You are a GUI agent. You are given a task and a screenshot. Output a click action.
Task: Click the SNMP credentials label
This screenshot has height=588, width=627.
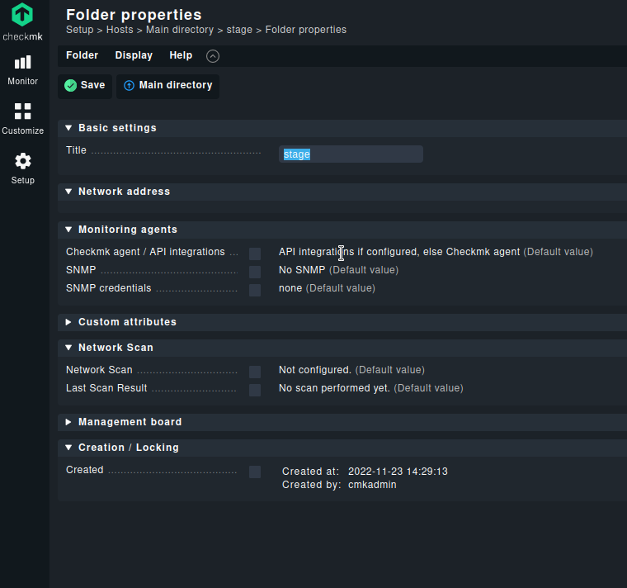(109, 288)
